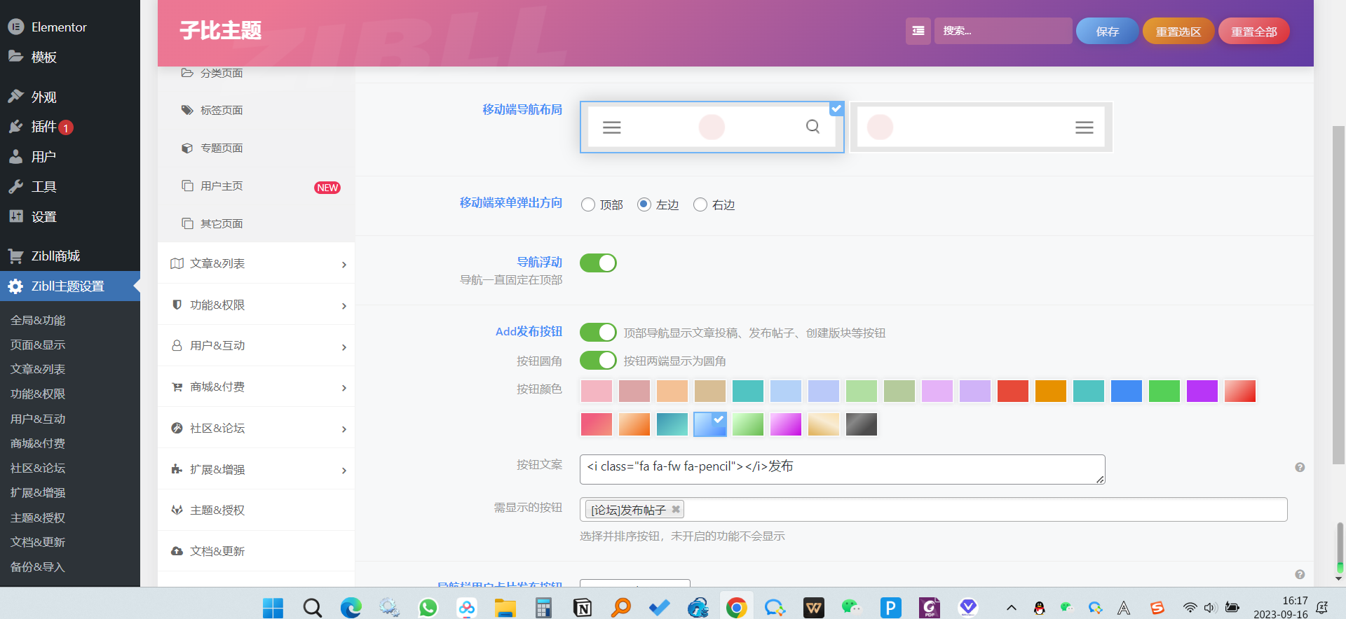1346x619 pixels.
Task: Open Notion from taskbar
Action: [x=583, y=607]
